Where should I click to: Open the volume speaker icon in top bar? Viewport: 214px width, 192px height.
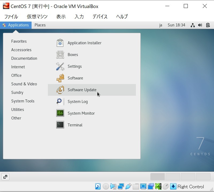click(x=200, y=25)
